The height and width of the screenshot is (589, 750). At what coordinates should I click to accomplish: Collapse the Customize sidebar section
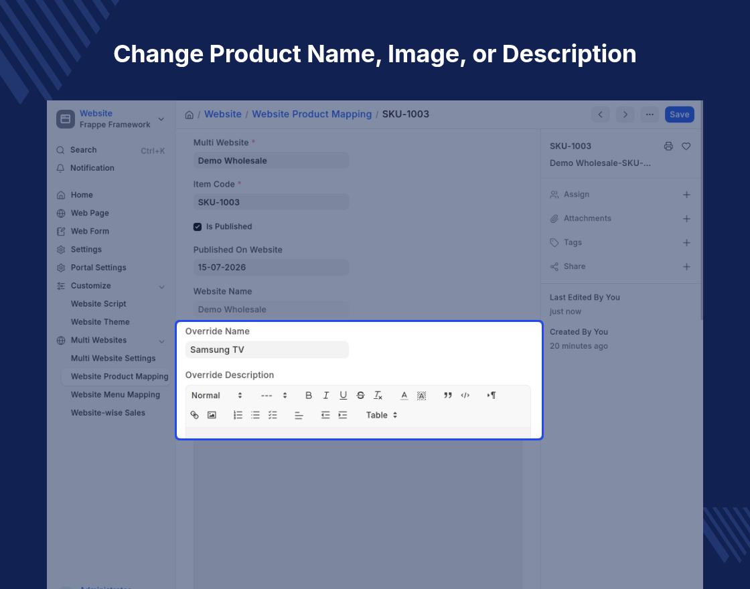pyautogui.click(x=161, y=286)
